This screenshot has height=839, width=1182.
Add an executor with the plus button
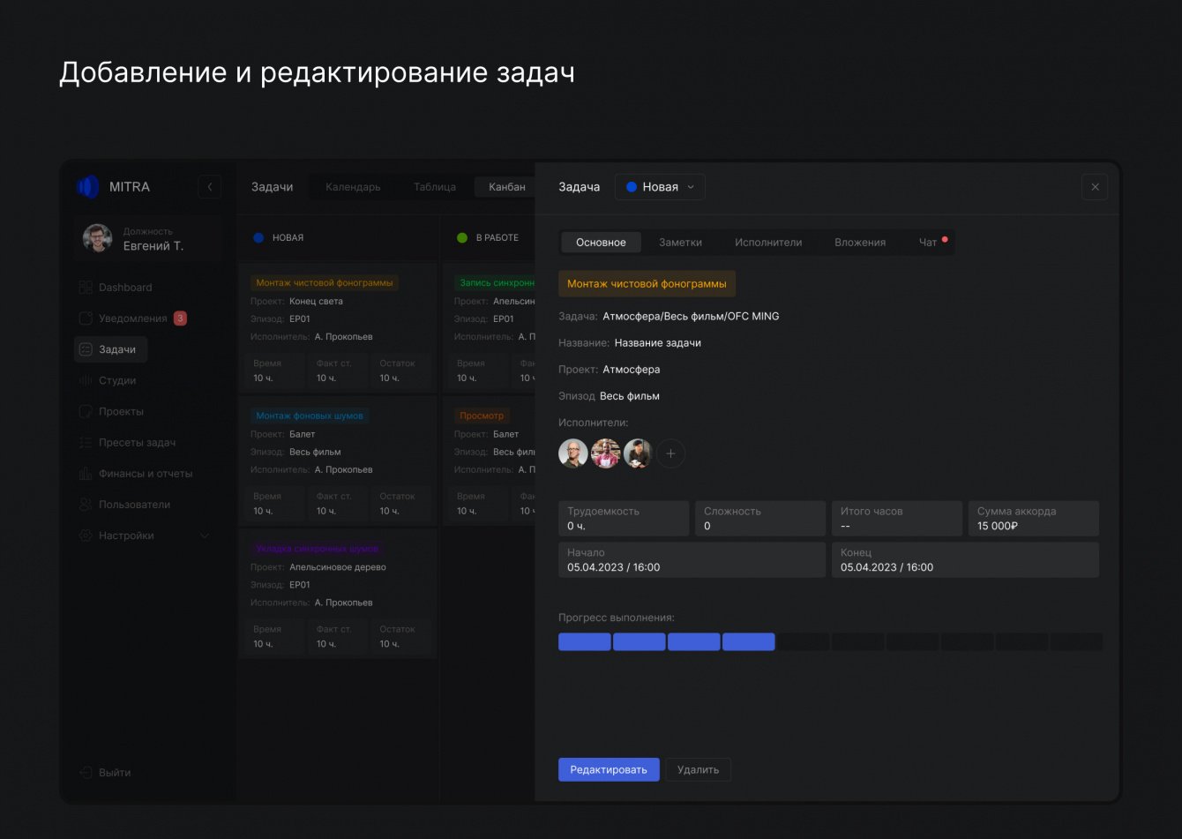[670, 453]
